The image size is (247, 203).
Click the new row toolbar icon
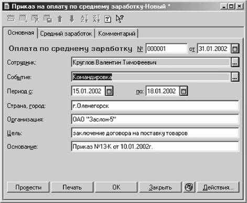tap(11, 18)
